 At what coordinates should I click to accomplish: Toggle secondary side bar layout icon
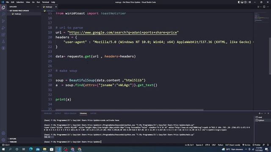(x=246, y=2)
